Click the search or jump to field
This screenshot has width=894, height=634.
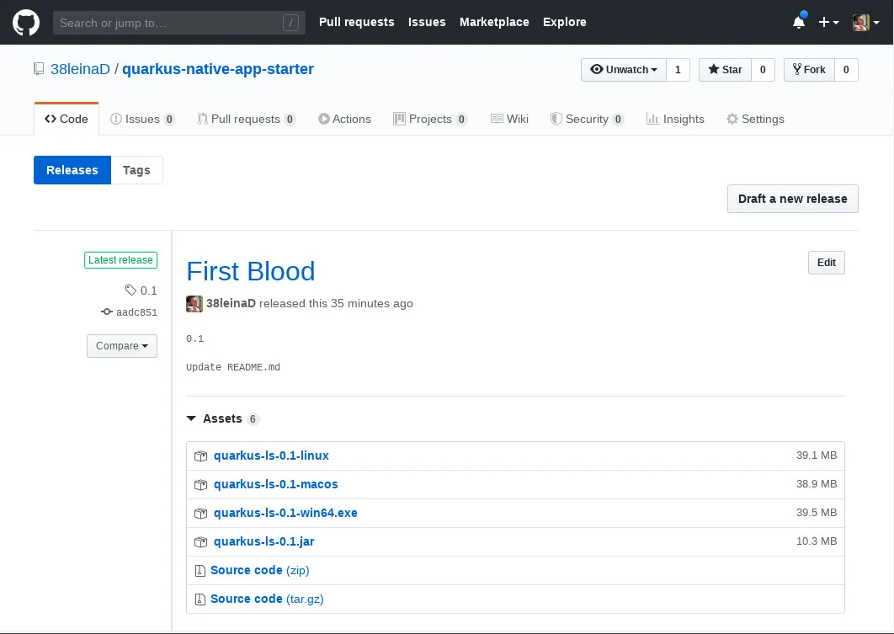(179, 23)
